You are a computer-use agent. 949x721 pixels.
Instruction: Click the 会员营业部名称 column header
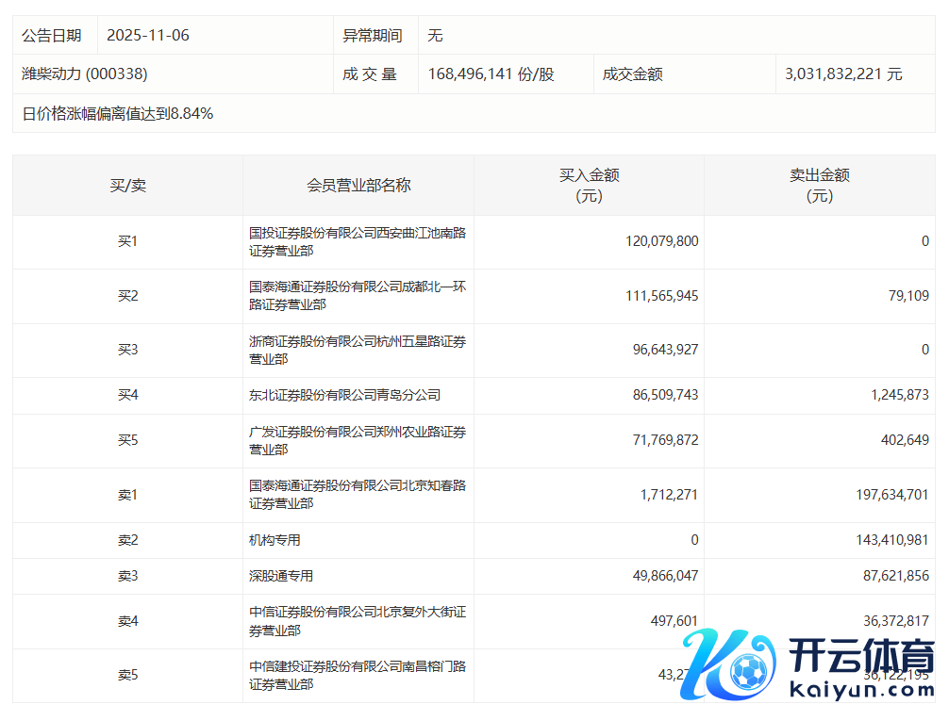pyautogui.click(x=358, y=186)
